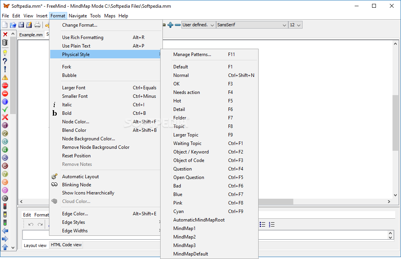Screen dimensions: 401x259
Task: Click the Save toolbar icon
Action: (x=21, y=25)
